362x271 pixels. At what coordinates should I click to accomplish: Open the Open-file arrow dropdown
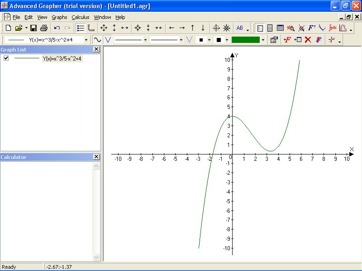26,28
